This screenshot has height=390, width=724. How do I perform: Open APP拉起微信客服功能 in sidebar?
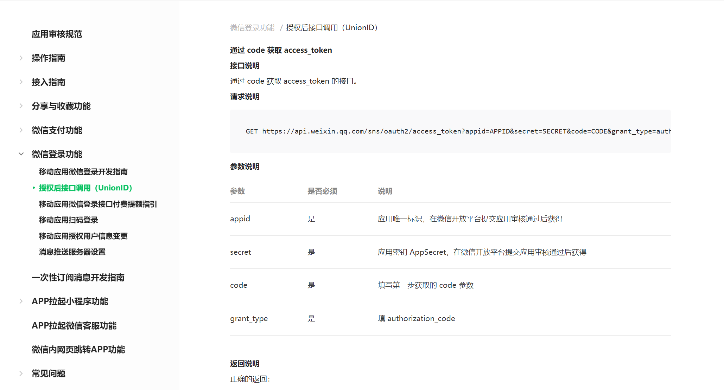point(74,326)
